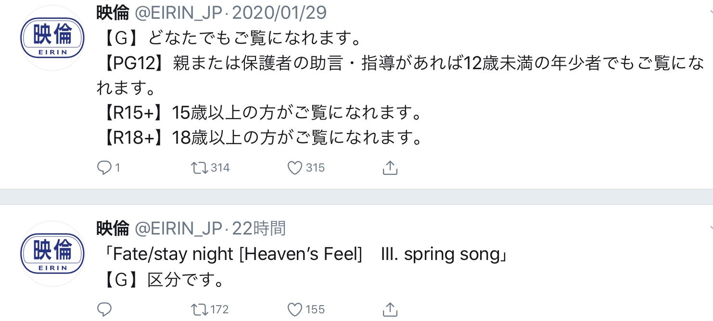The width and height of the screenshot is (713, 321).
Task: Share the Fate/stay night tweet
Action: click(390, 309)
